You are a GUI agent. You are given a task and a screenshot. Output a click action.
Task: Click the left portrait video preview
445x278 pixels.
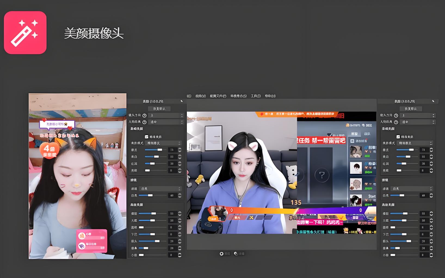77,176
